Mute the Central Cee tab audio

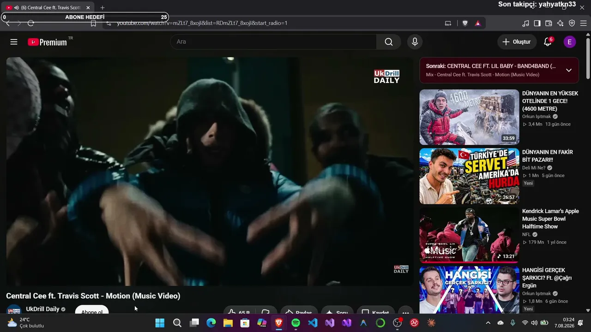pyautogui.click(x=16, y=8)
